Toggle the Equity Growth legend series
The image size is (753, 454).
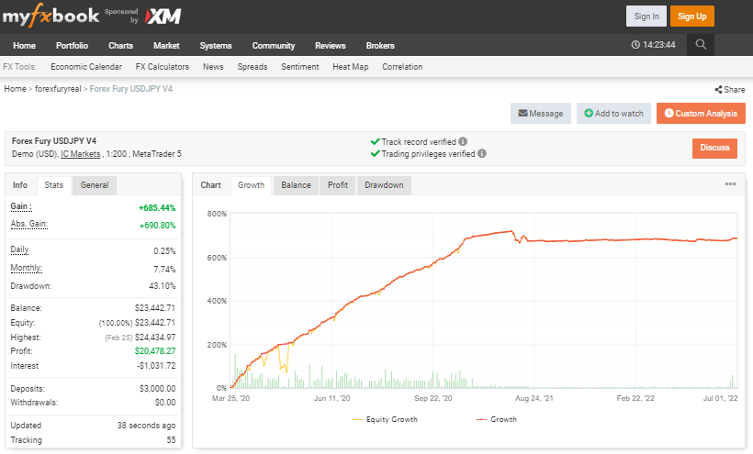coord(385,419)
